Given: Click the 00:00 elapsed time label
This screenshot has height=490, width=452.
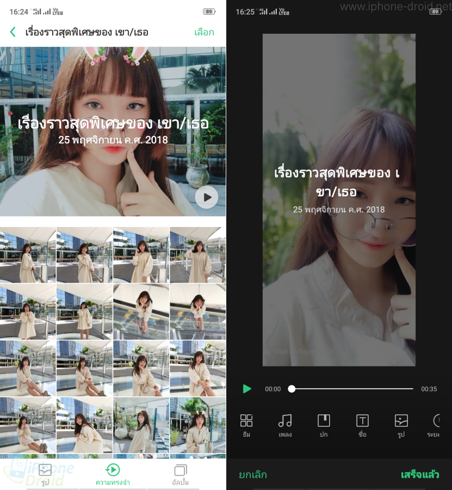Looking at the screenshot, I should tap(273, 389).
